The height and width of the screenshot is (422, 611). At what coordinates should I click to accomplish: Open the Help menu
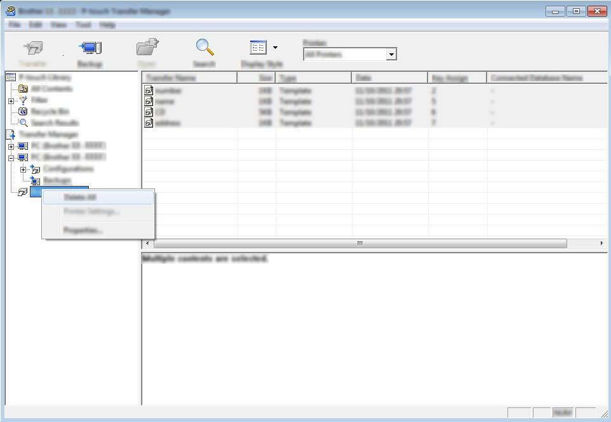(107, 25)
